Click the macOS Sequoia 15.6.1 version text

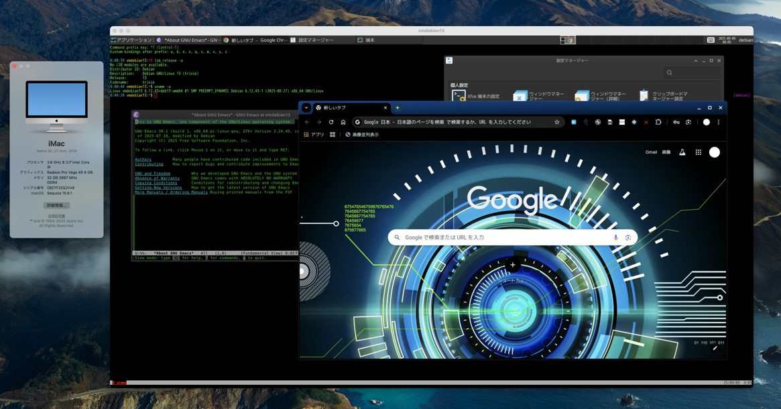59,193
